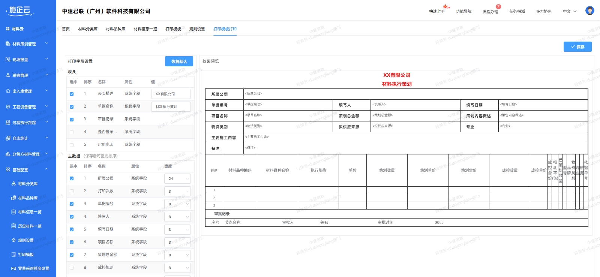The height and width of the screenshot is (277, 600).
Task: Click the 材料品种库 submenu icon
Action: 13,198
